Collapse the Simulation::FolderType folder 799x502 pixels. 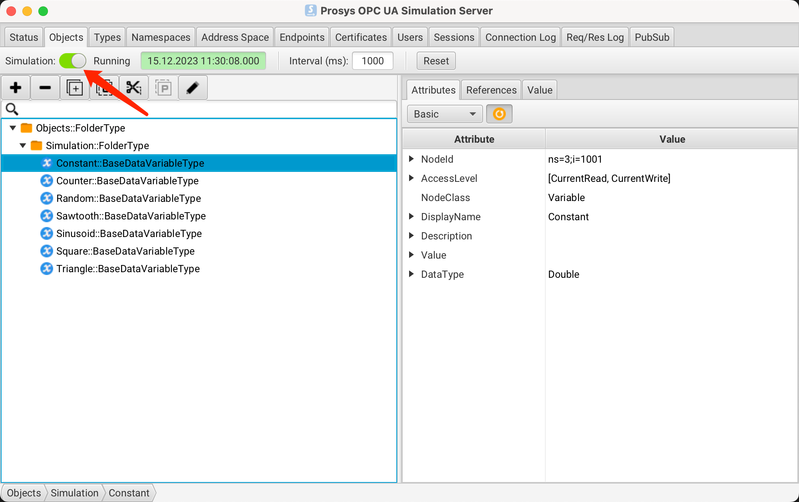click(23, 145)
